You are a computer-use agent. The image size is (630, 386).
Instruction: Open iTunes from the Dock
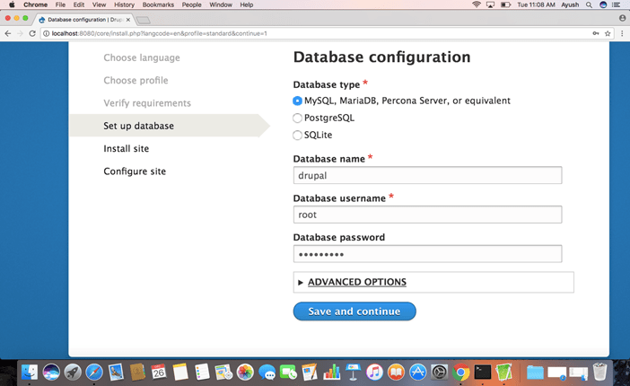point(374,373)
